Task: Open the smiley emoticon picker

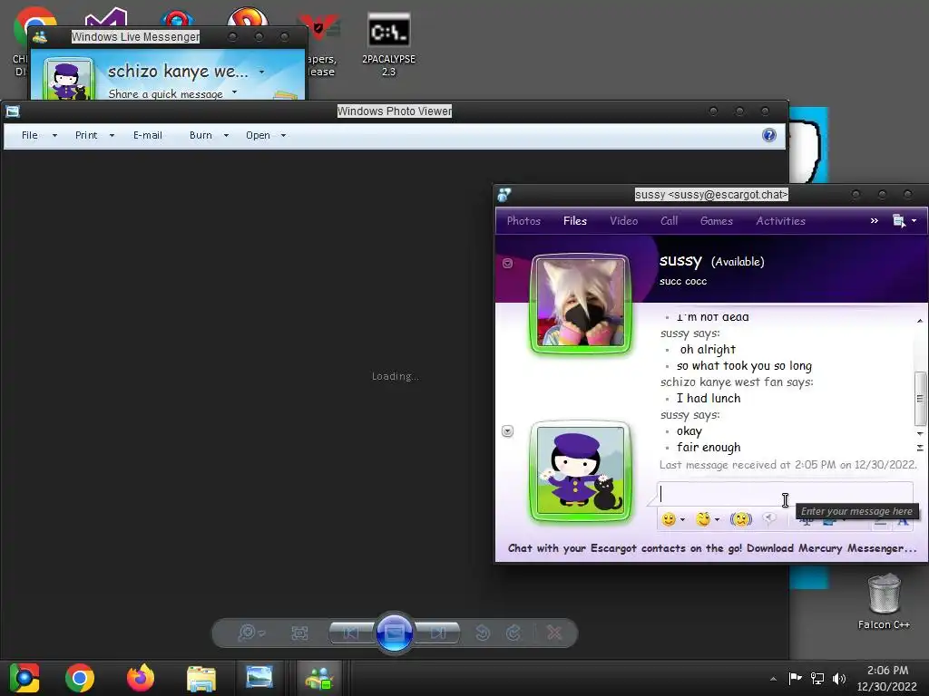Action: 673,519
